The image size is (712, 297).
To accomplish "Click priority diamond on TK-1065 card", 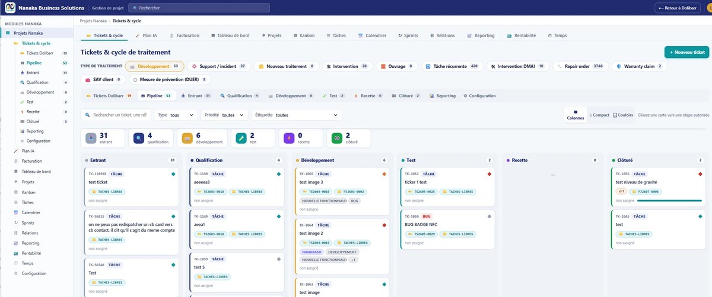I will coord(384,174).
